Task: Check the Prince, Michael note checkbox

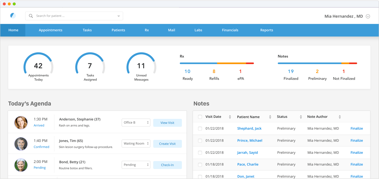Action: point(200,141)
